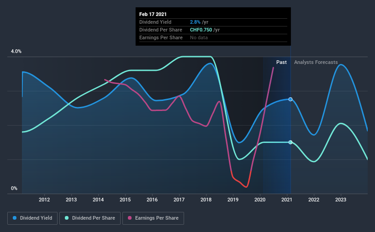Click the 0% y-axis label
The width and height of the screenshot is (375, 232).
click(x=14, y=188)
